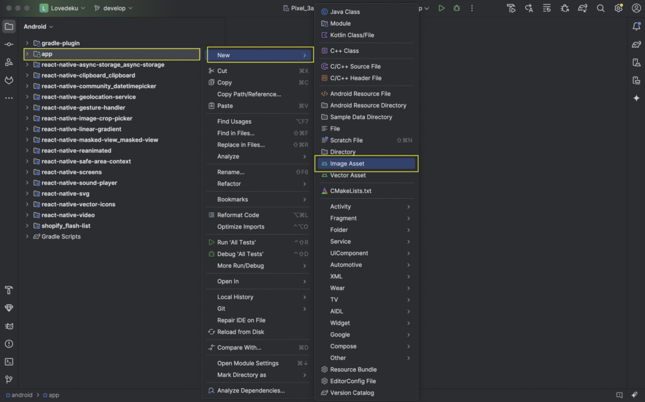Click the Debug bug icon in the toolbar
This screenshot has height=402, width=645.
pyautogui.click(x=457, y=8)
